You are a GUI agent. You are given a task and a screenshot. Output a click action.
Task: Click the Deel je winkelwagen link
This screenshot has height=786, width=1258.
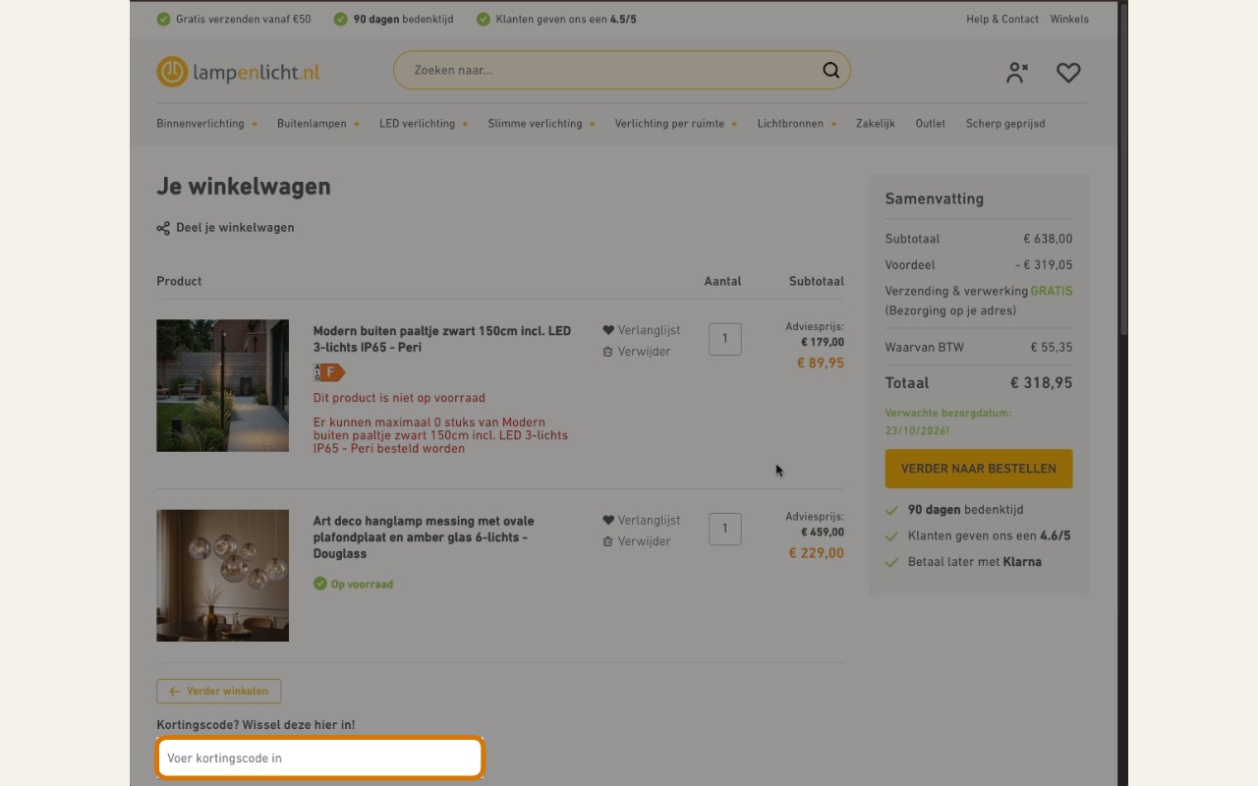pyautogui.click(x=235, y=228)
